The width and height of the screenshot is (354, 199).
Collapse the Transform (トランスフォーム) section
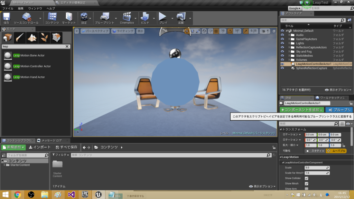(281, 129)
